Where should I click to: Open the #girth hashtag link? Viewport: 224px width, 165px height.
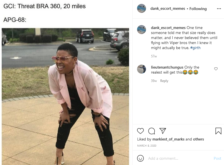click(x=195, y=48)
